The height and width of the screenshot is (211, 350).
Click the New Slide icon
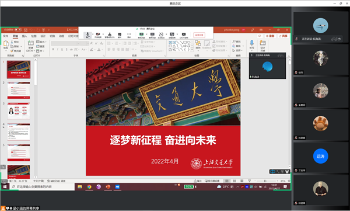[x=30, y=43]
